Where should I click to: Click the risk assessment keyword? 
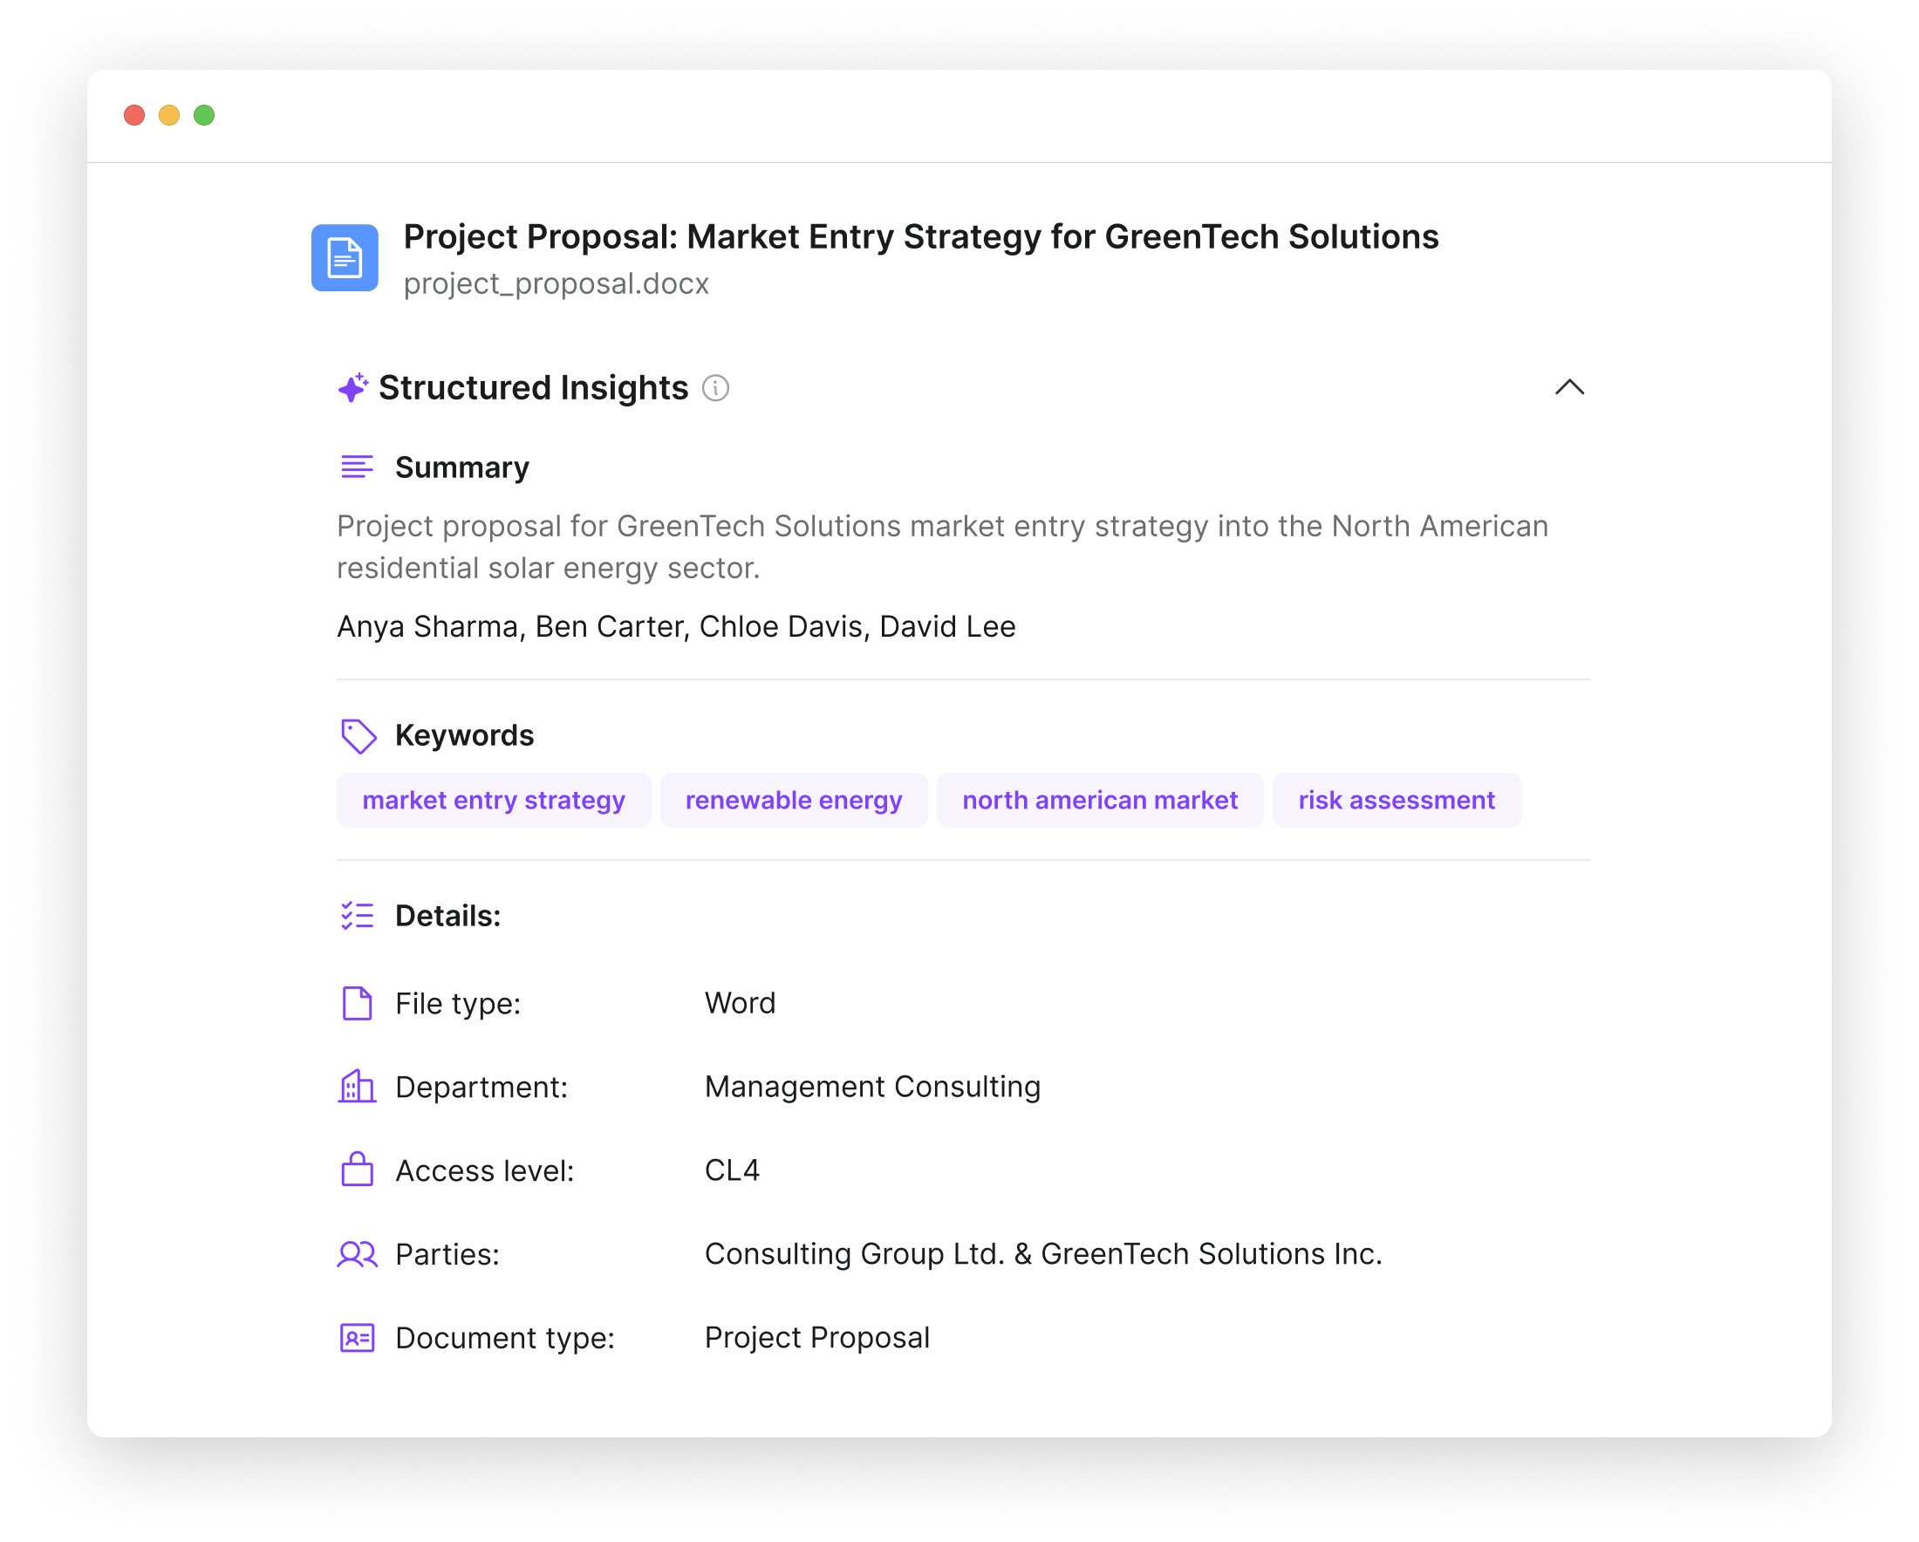point(1397,799)
